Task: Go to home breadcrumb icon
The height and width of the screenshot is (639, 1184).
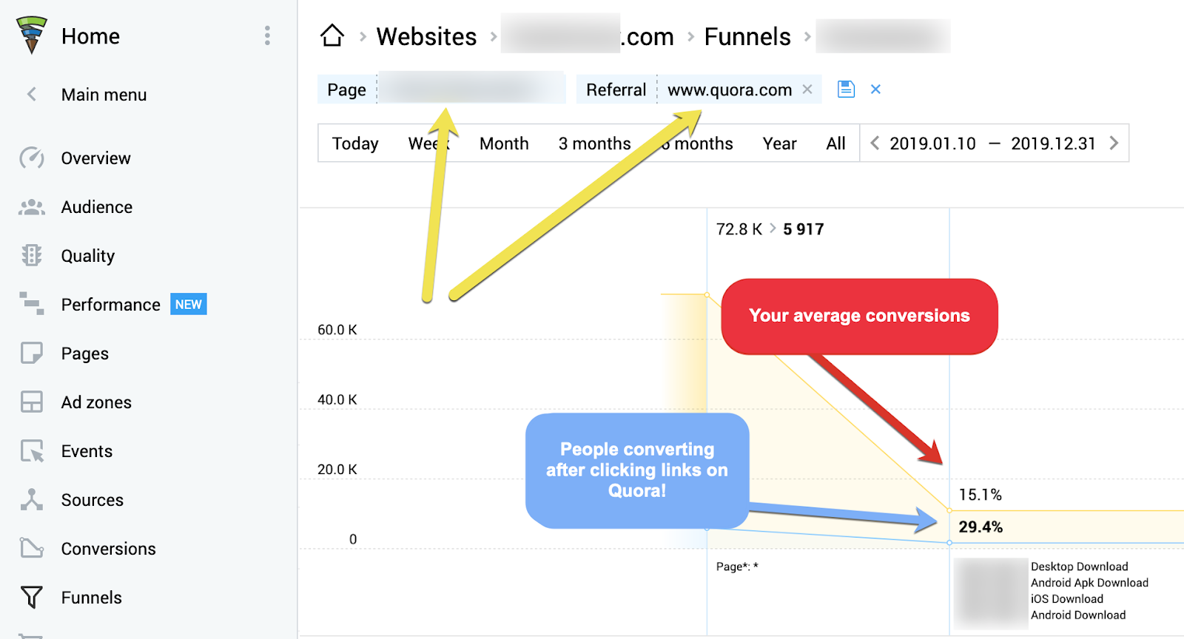Action: pos(332,35)
